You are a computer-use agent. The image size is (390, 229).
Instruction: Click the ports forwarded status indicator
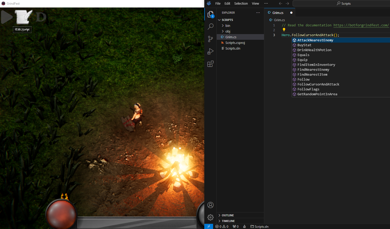point(236,226)
